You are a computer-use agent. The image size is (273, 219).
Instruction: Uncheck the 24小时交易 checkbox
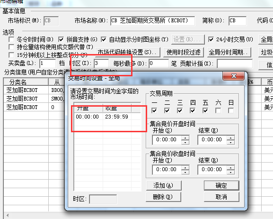(211, 39)
